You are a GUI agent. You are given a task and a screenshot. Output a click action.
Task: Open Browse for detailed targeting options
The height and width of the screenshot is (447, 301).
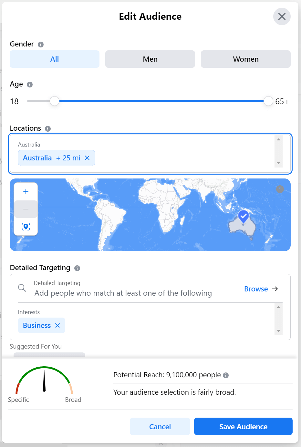pos(256,289)
